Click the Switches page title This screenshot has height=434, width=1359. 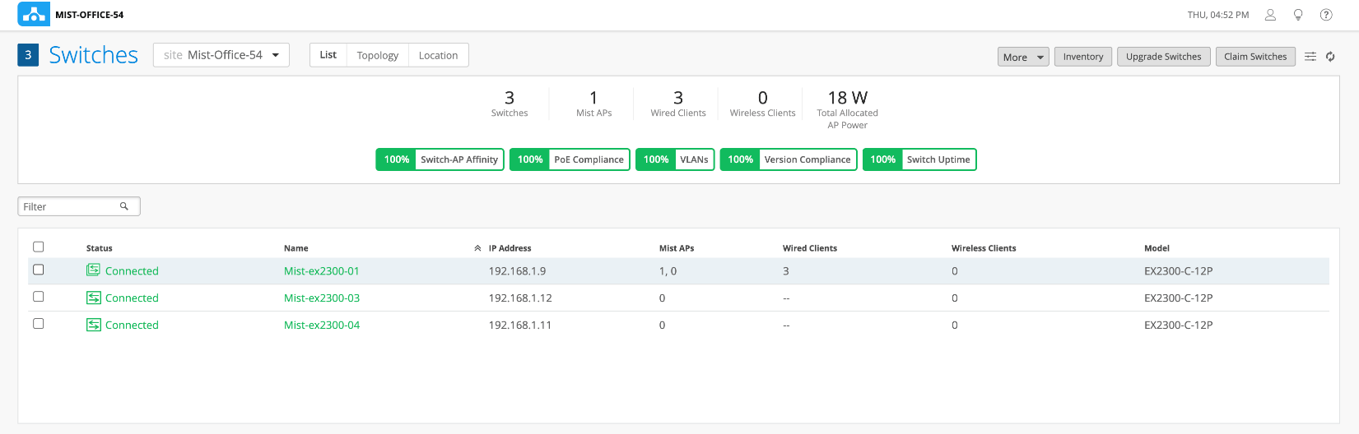tap(93, 55)
